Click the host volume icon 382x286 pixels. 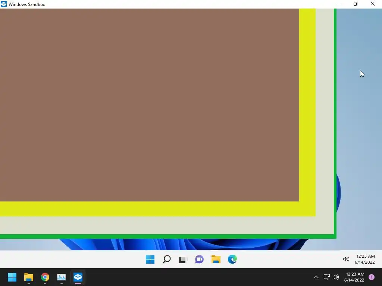pyautogui.click(x=336, y=277)
